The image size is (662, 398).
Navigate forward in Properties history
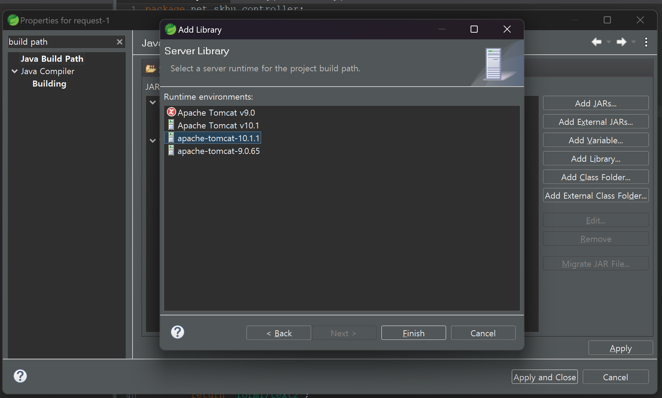click(x=622, y=42)
